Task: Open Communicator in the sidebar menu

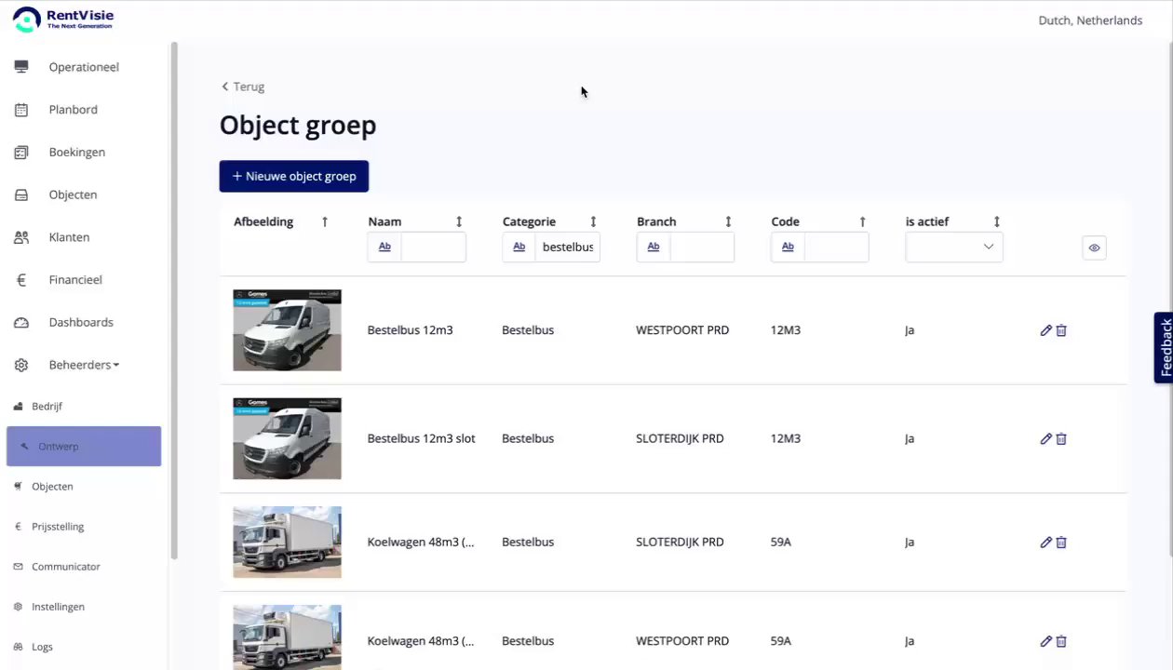Action: [x=65, y=567]
